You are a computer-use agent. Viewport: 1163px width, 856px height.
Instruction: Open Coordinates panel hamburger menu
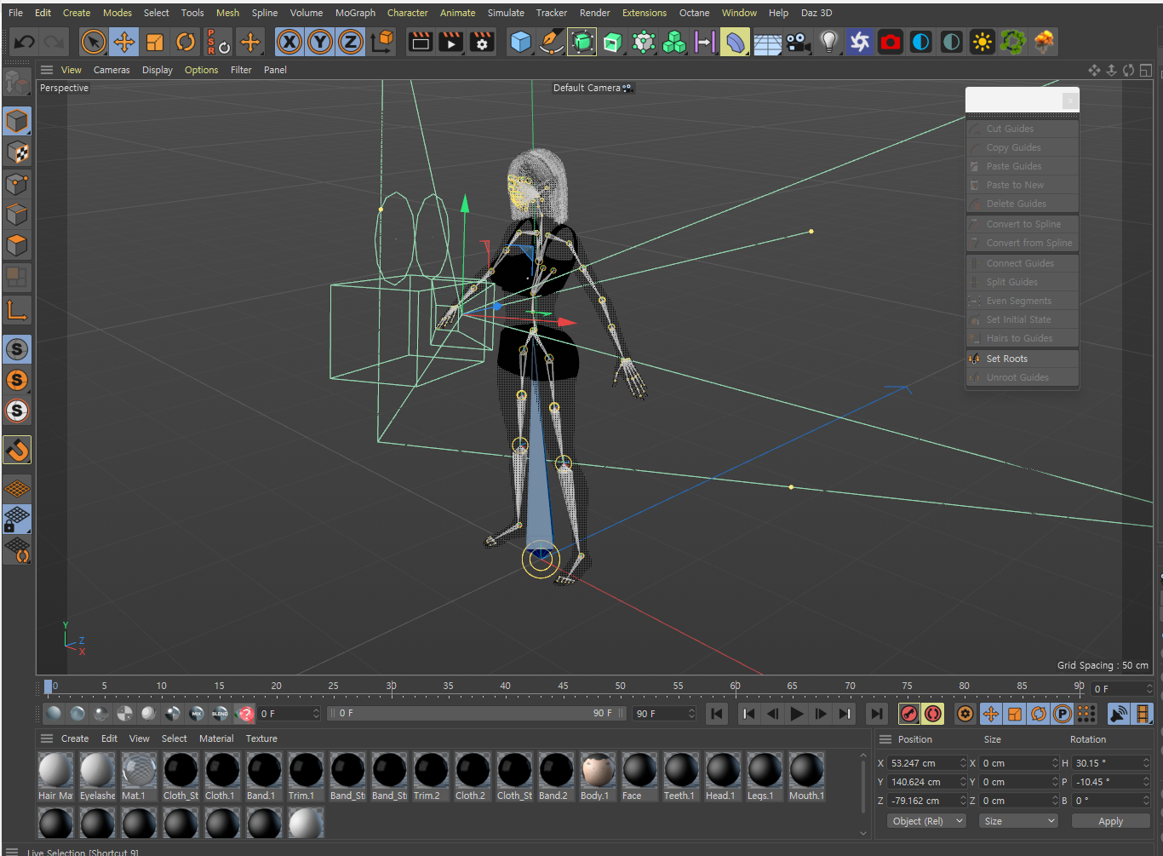click(x=885, y=739)
